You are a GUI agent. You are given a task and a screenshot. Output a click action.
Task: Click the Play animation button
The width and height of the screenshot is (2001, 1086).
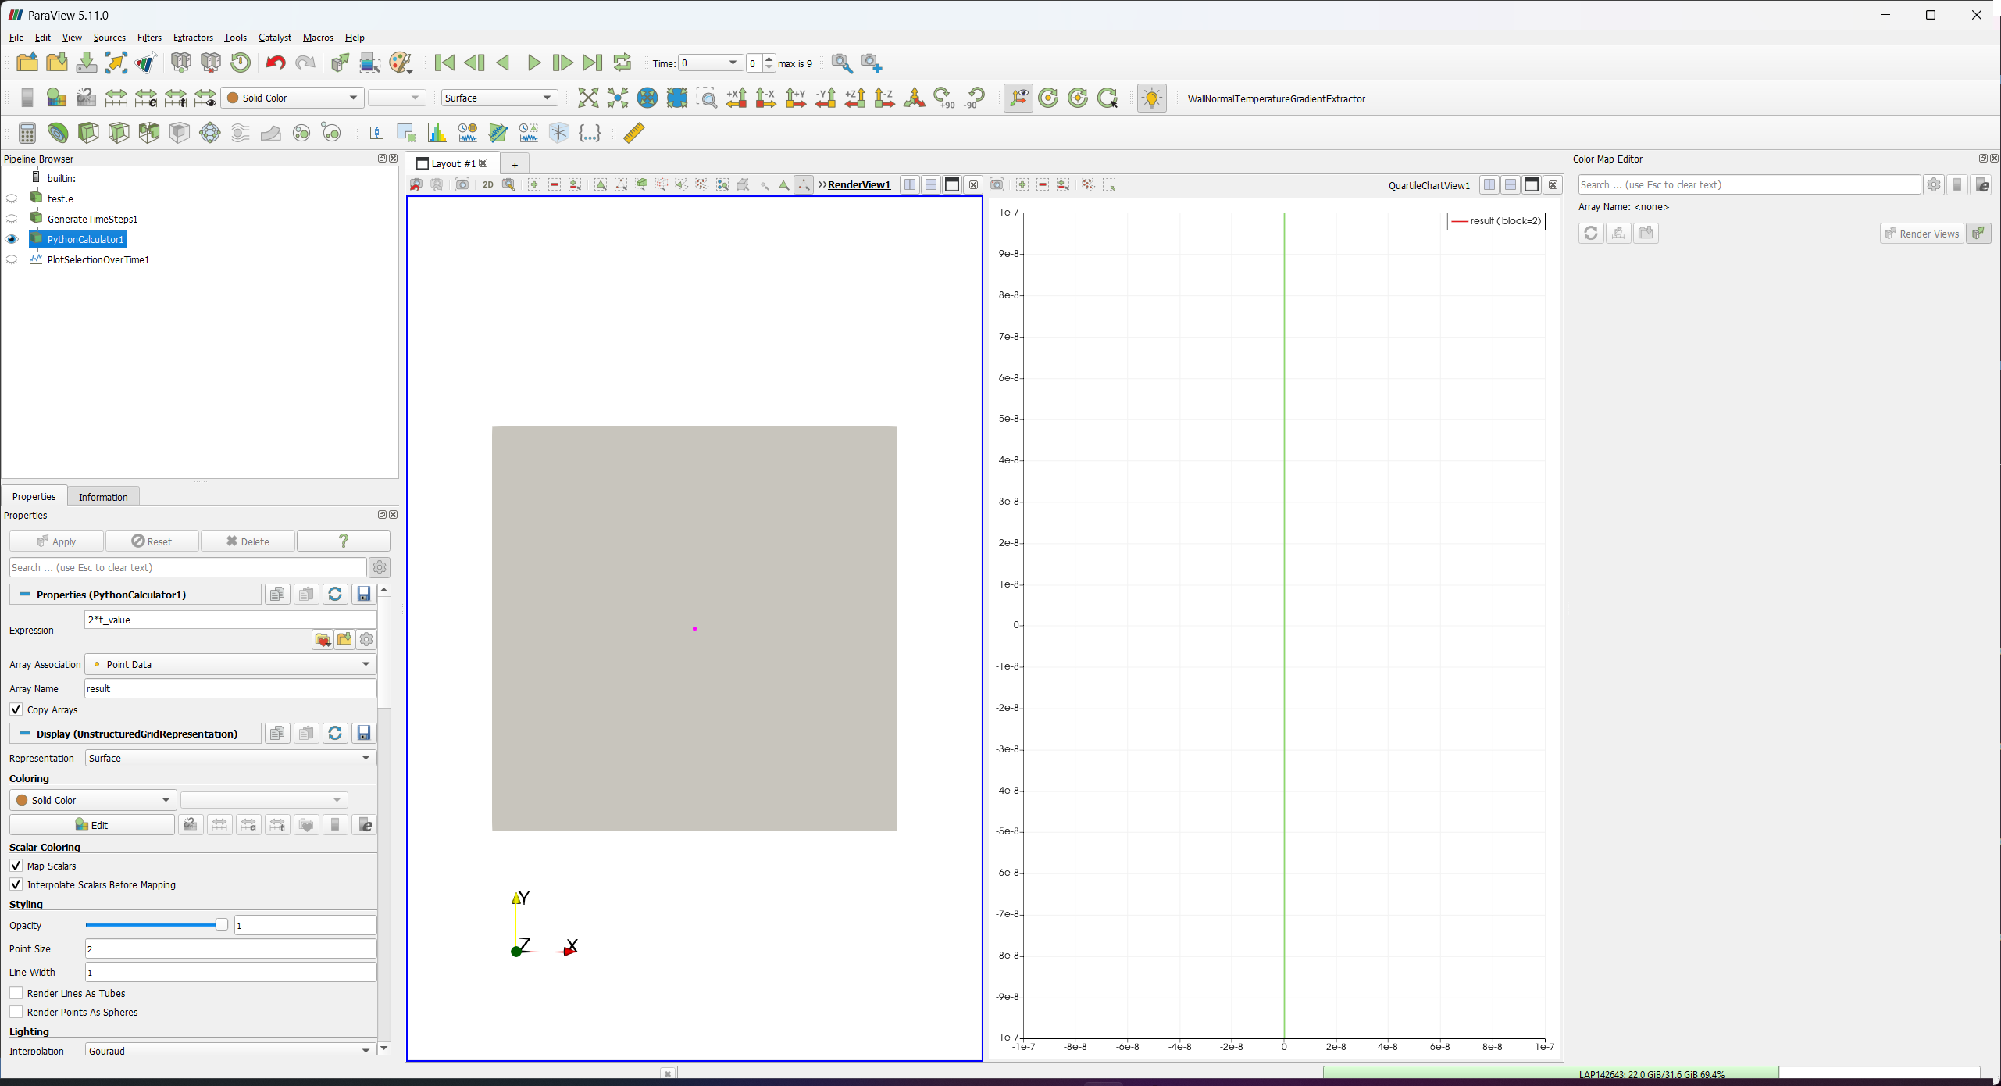pyautogui.click(x=533, y=63)
